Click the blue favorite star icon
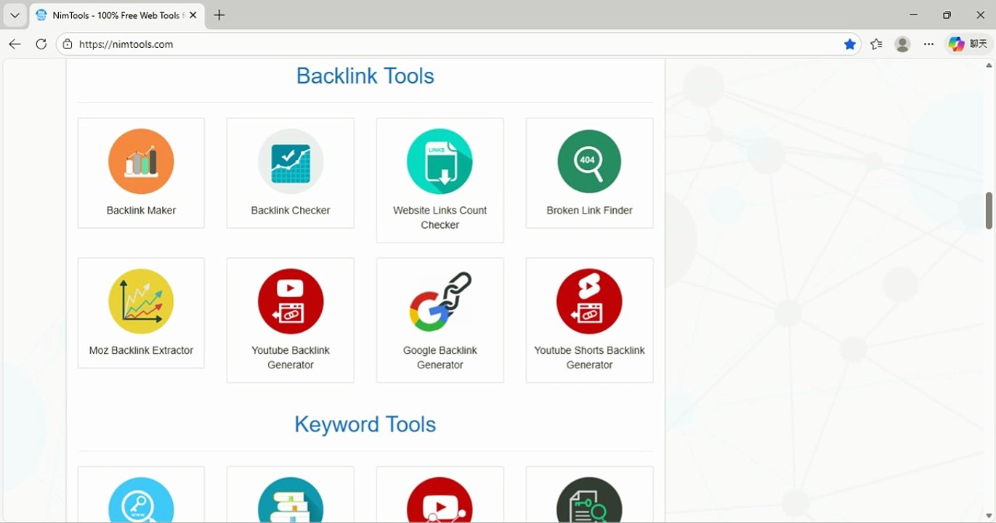This screenshot has width=996, height=523. pos(850,44)
